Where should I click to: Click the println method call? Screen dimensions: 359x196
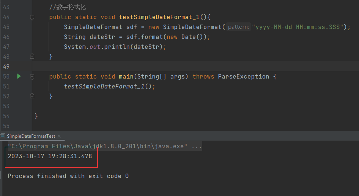[x=117, y=47]
